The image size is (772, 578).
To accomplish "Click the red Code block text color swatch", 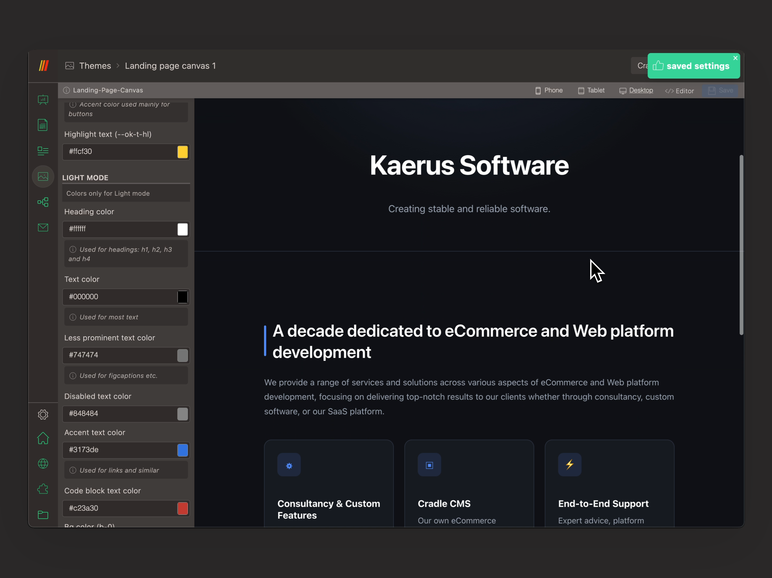I will point(183,508).
